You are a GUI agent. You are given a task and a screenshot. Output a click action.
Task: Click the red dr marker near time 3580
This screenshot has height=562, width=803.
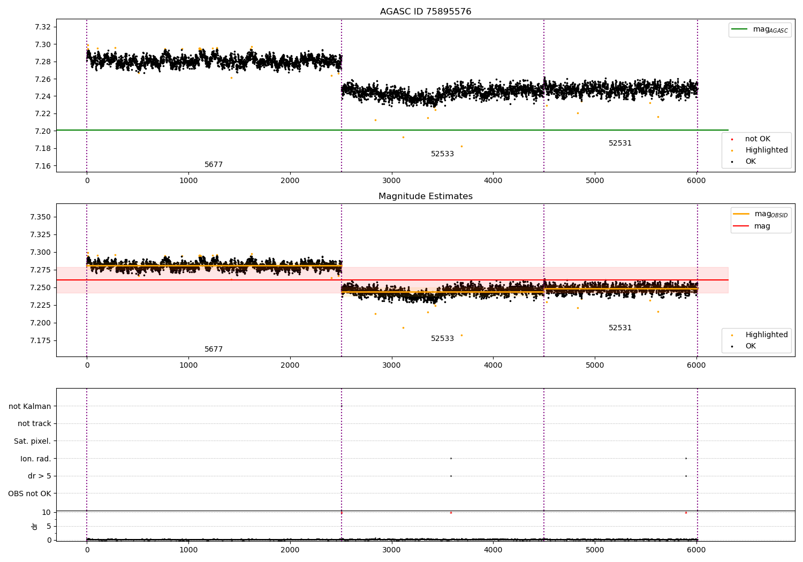[451, 513]
